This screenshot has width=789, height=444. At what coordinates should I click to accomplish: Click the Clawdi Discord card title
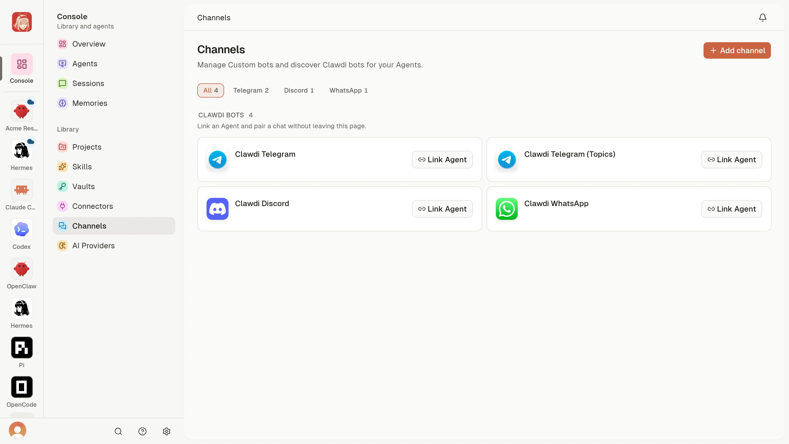click(262, 203)
